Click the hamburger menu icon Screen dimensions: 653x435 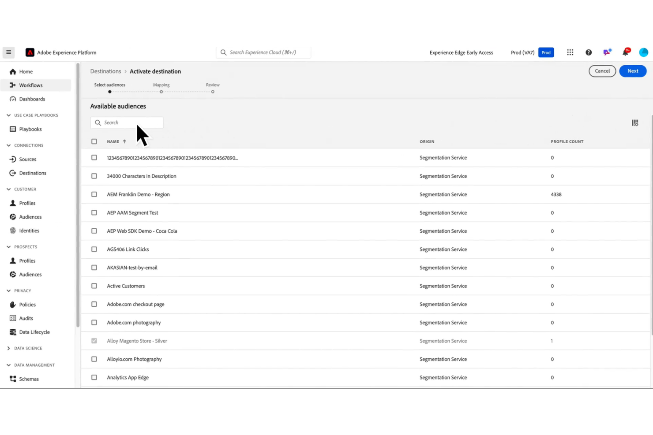click(x=8, y=52)
